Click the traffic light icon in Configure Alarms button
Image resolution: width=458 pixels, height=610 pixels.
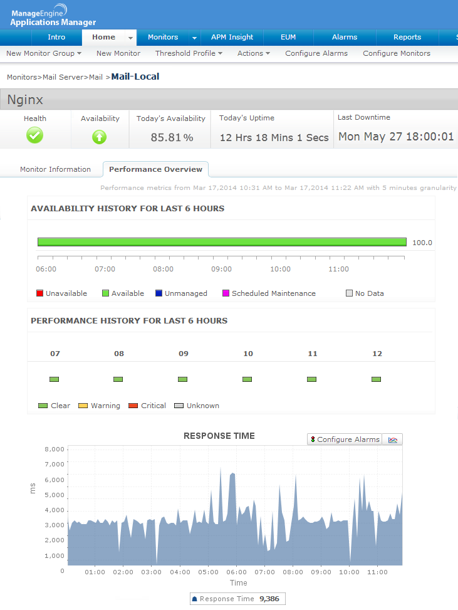[313, 439]
